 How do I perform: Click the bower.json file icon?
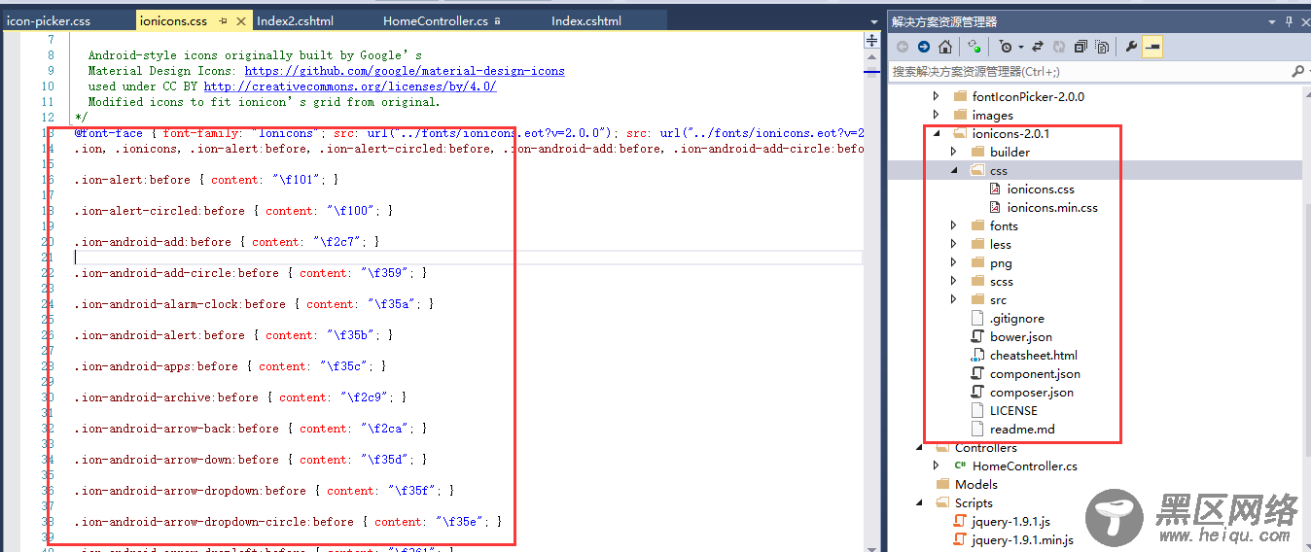977,336
